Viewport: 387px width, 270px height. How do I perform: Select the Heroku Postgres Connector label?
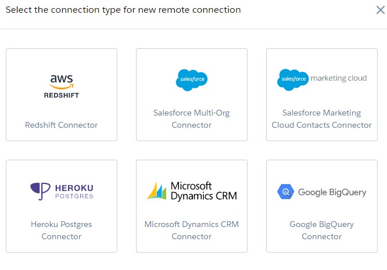[61, 230]
